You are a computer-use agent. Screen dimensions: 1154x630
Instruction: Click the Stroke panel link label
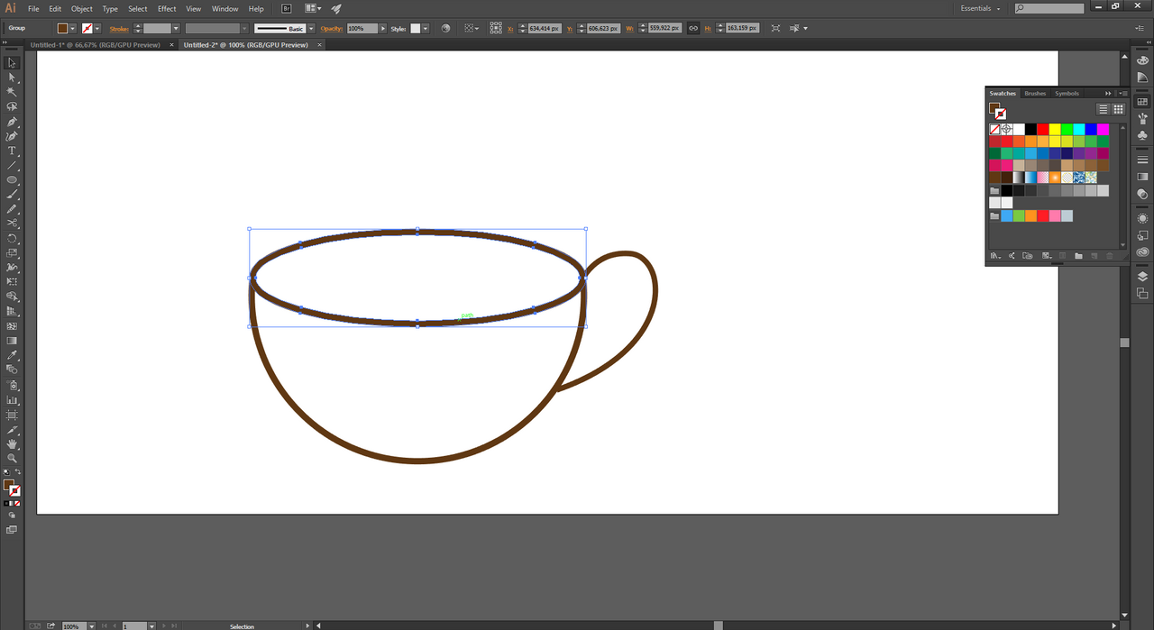119,29
